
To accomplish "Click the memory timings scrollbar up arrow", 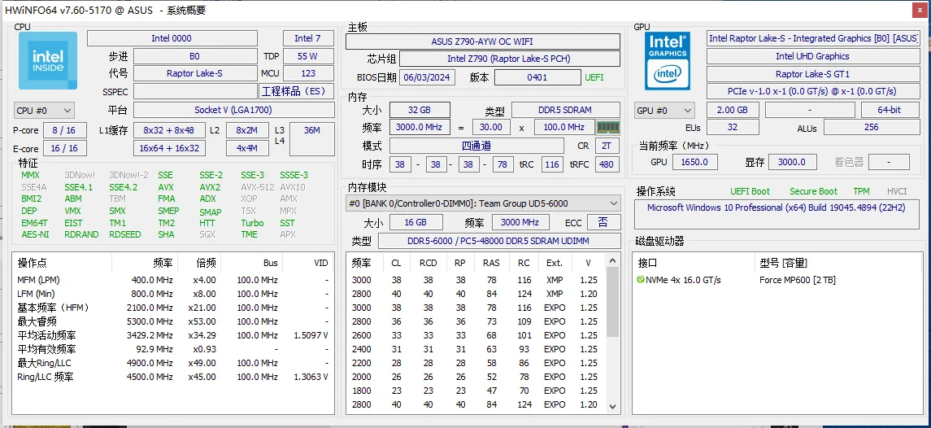I will pos(613,261).
